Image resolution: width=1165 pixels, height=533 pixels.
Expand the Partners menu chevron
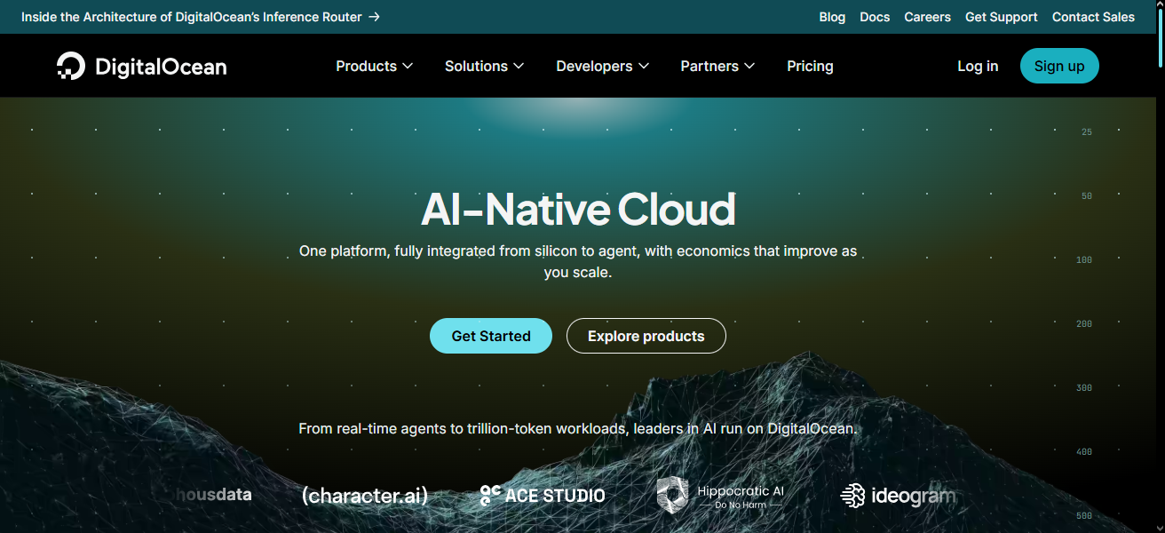point(749,66)
